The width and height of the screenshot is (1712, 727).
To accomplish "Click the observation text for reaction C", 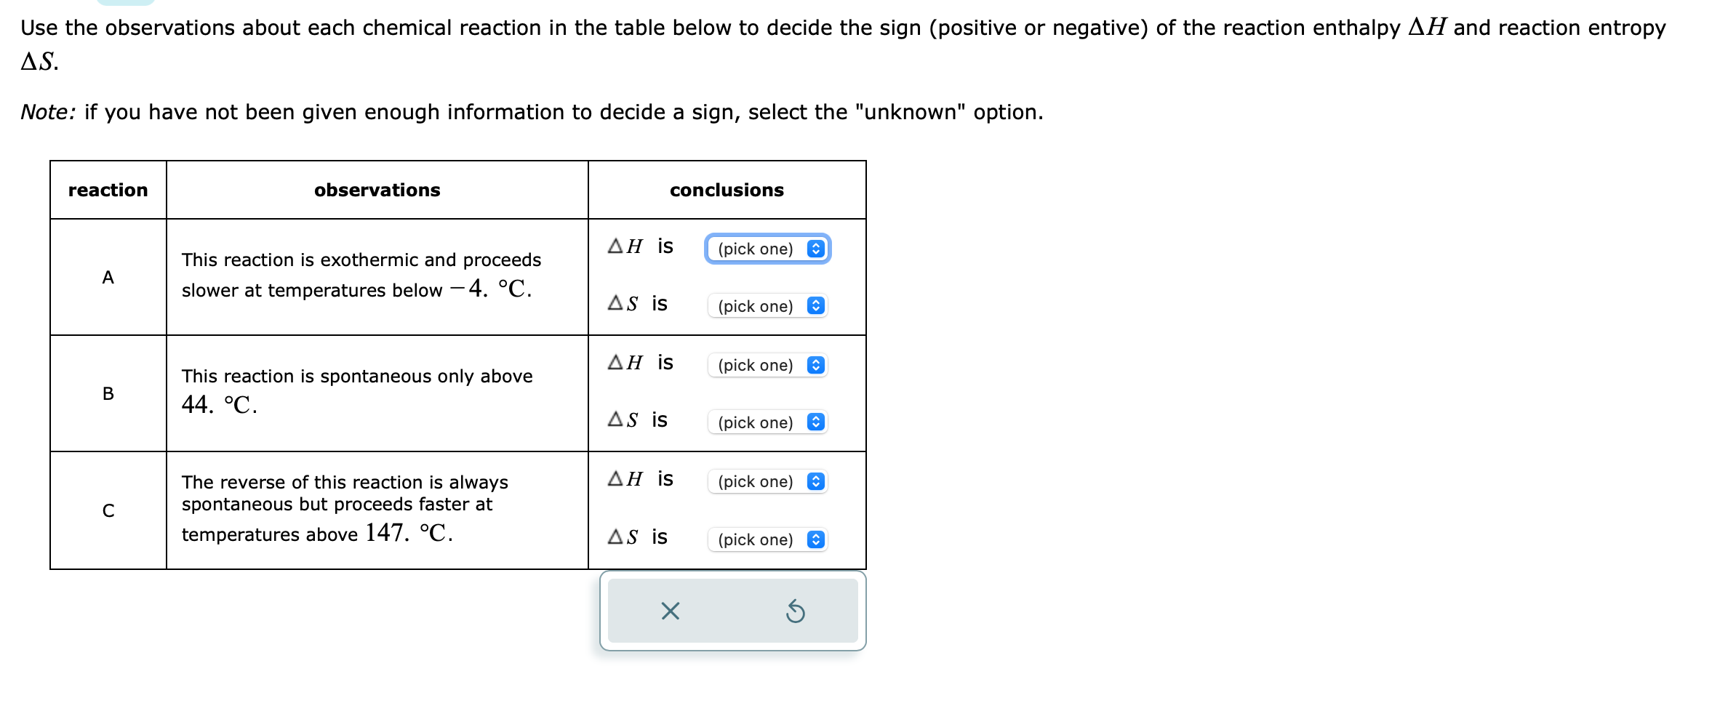I will pos(342,507).
